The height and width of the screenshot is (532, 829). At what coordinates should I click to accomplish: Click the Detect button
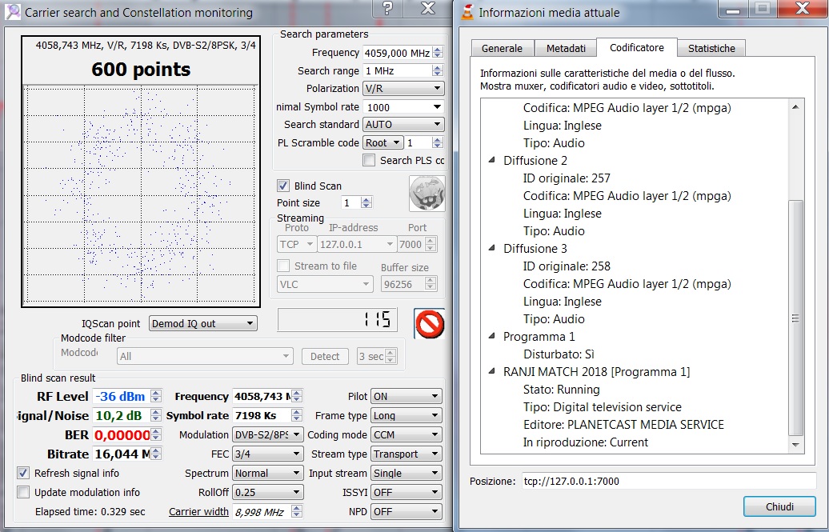(x=325, y=357)
